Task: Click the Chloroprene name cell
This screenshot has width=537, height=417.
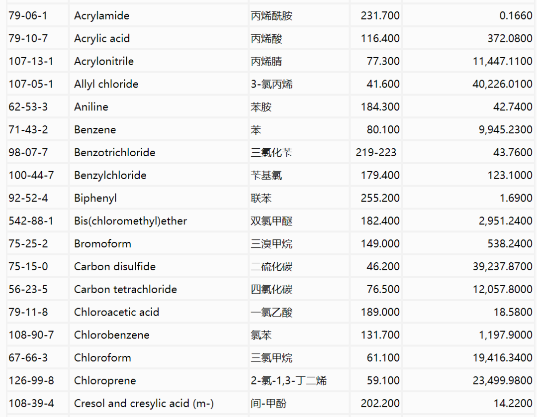Action: point(105,381)
